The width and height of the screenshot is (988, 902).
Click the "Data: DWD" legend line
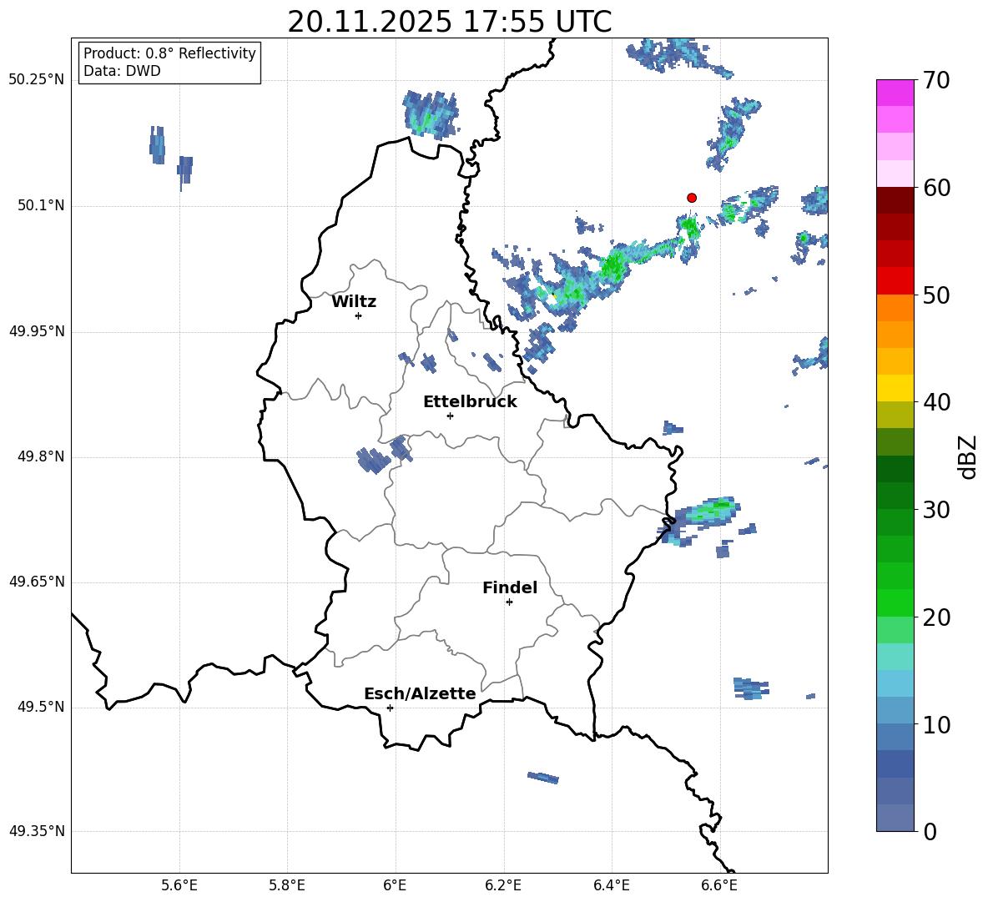click(x=122, y=71)
